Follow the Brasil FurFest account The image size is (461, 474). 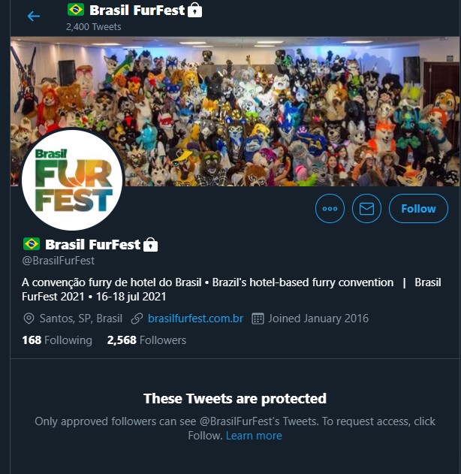click(x=418, y=209)
